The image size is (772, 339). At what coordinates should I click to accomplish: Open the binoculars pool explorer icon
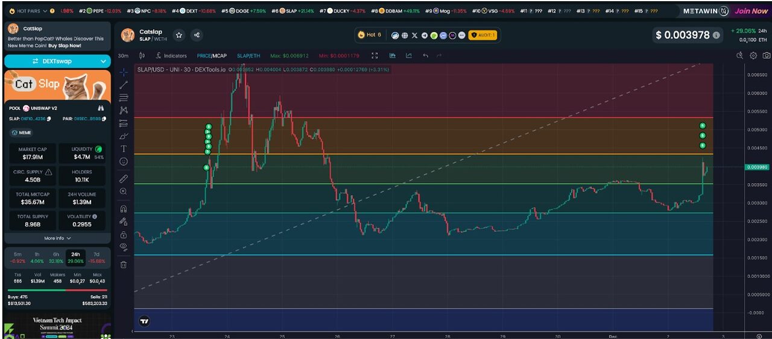101,107
